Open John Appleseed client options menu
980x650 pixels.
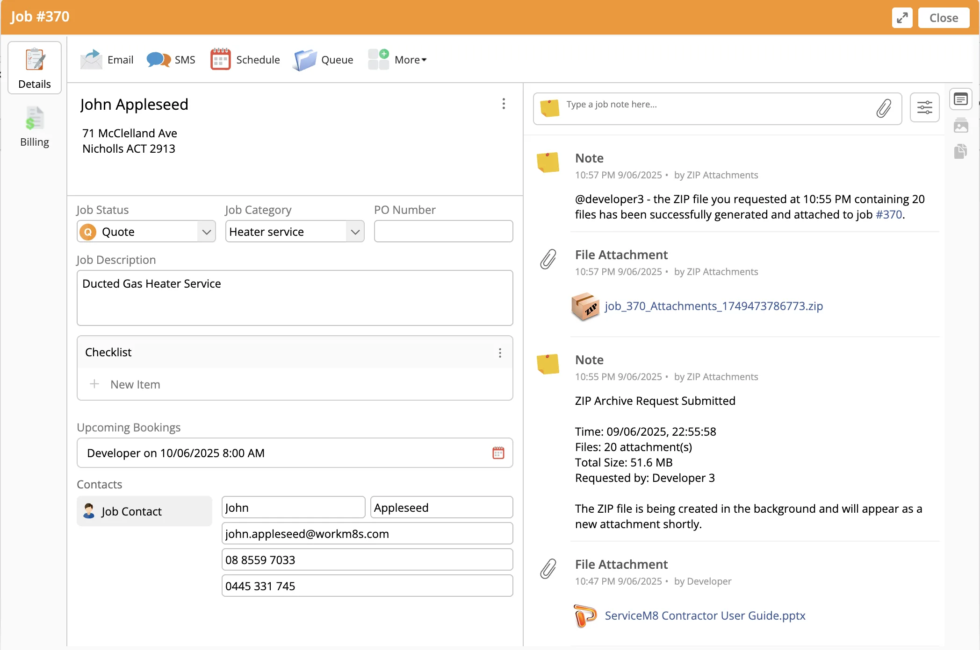tap(504, 104)
